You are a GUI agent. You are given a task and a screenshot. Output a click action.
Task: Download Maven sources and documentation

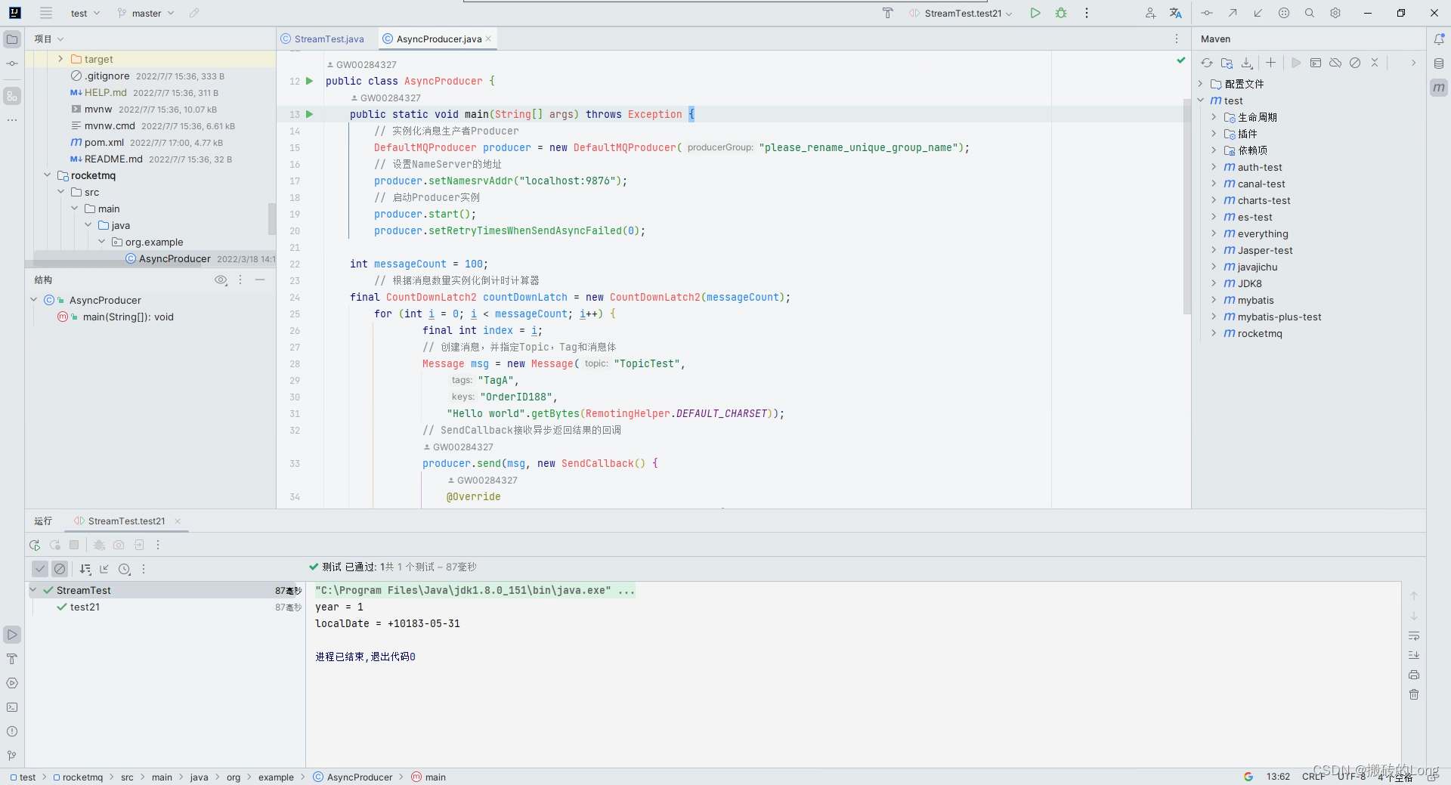[x=1247, y=63]
